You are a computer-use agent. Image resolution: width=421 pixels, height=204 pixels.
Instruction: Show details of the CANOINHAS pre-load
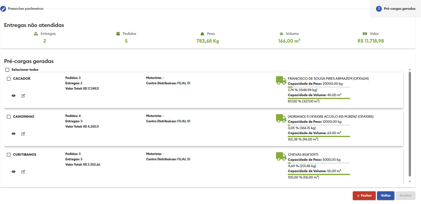(14, 134)
